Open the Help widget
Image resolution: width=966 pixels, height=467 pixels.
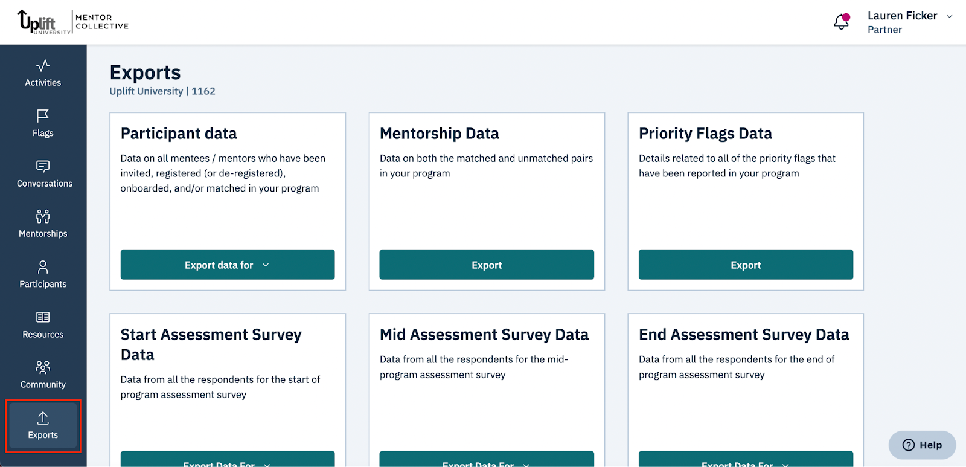click(922, 445)
